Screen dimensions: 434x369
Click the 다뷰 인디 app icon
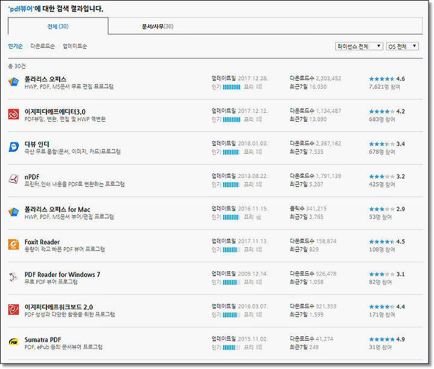point(13,147)
